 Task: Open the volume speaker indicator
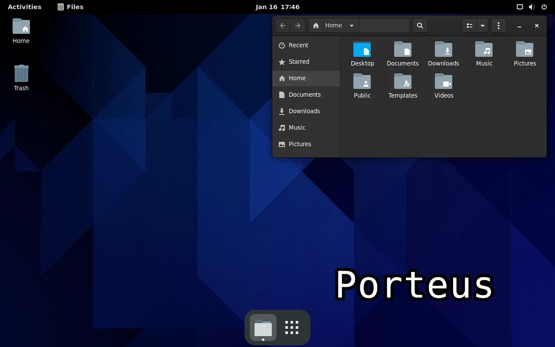coord(532,7)
